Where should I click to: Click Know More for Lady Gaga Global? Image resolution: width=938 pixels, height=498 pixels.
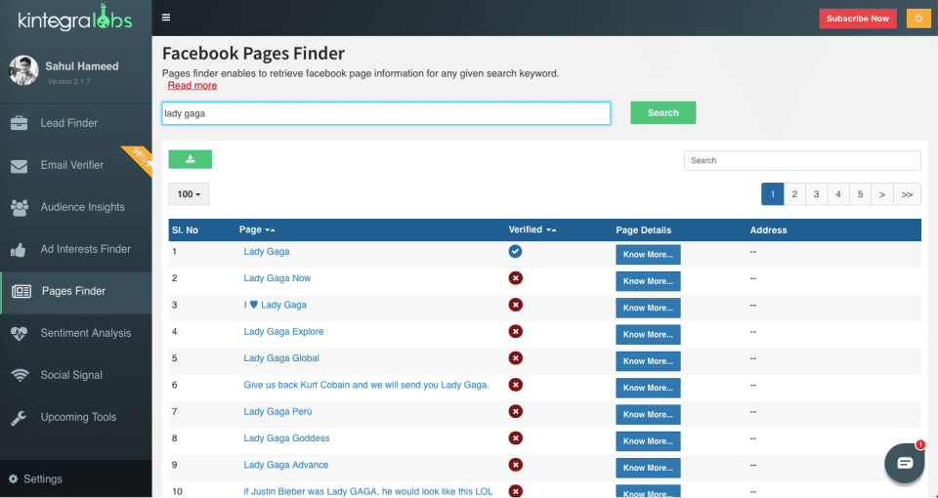[x=648, y=361]
